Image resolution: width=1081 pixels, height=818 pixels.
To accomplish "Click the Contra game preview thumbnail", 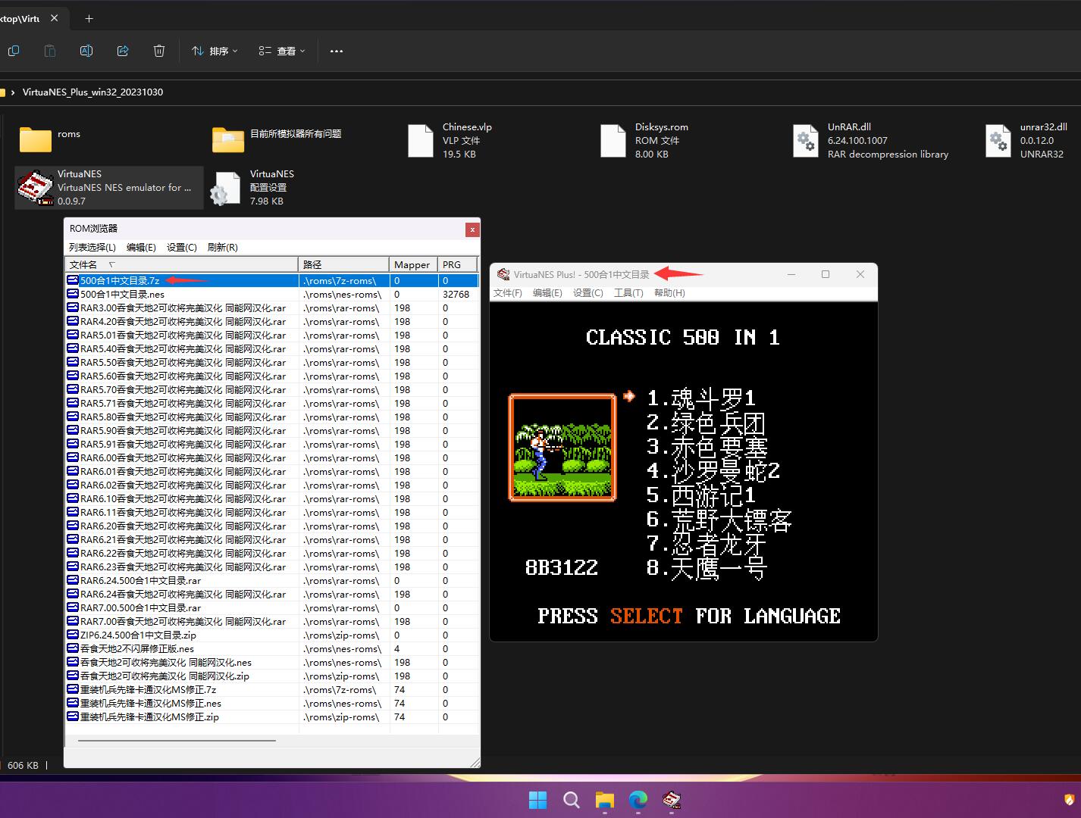I will 562,448.
